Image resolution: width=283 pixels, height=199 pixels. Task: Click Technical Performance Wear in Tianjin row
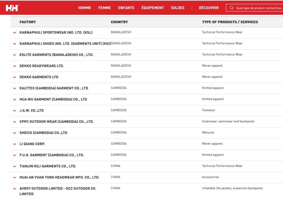pos(222,166)
